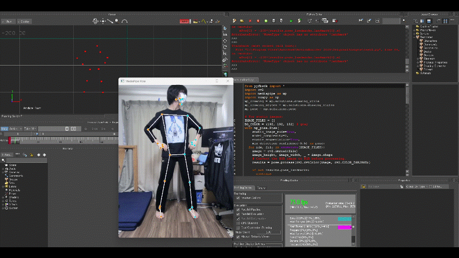Switch to the Timing tab in Profiling Center
Image resolution: width=459 pixels, height=258 pixels.
tap(261, 188)
